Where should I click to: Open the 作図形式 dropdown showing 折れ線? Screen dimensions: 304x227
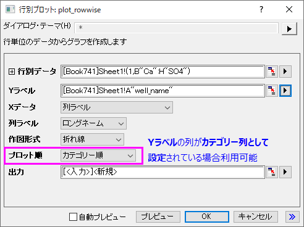point(92,139)
